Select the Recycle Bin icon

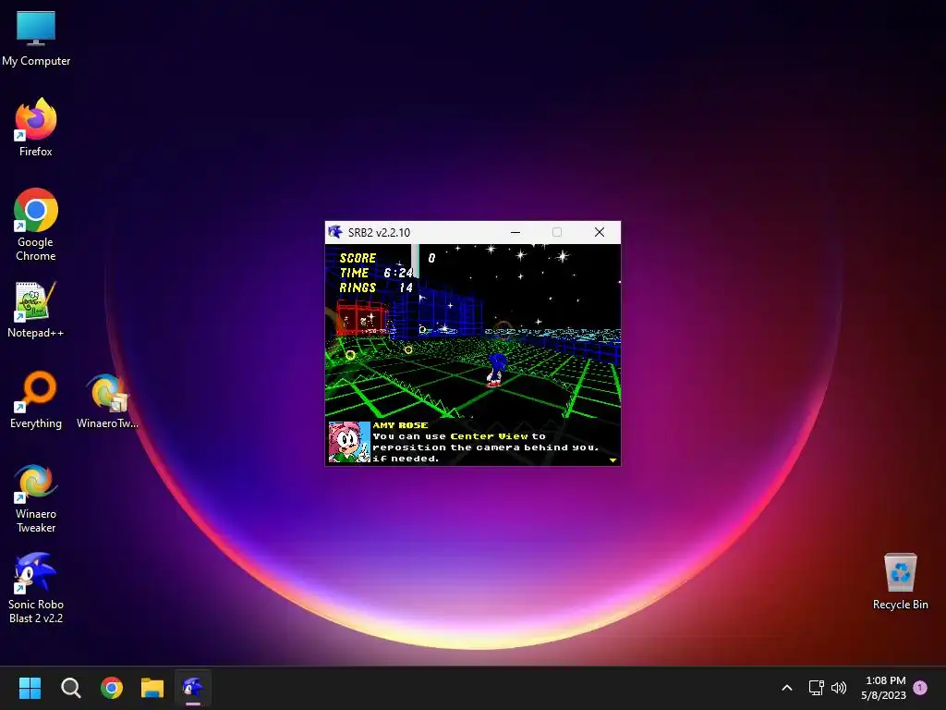[x=900, y=581]
